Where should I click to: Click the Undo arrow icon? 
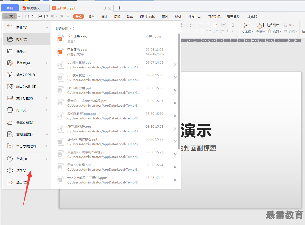53,16
